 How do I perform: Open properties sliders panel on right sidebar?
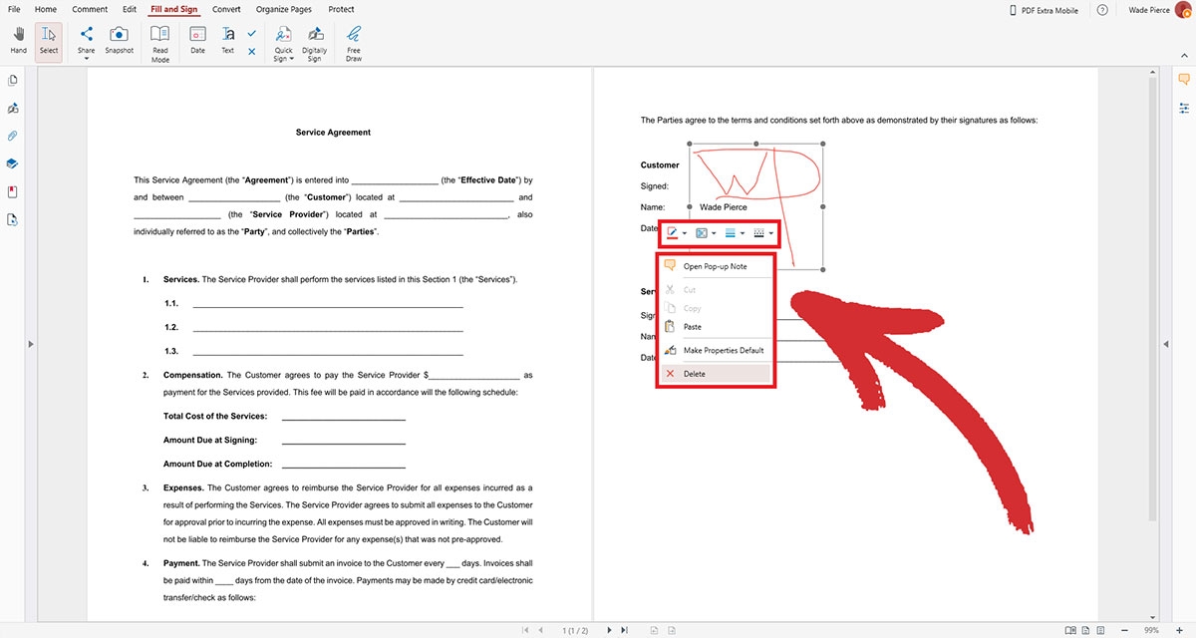1184,108
